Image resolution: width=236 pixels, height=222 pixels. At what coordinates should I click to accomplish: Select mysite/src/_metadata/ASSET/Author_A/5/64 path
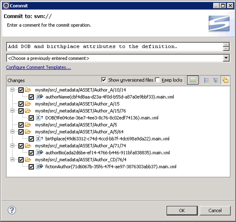pyautogui.click(x=79, y=132)
